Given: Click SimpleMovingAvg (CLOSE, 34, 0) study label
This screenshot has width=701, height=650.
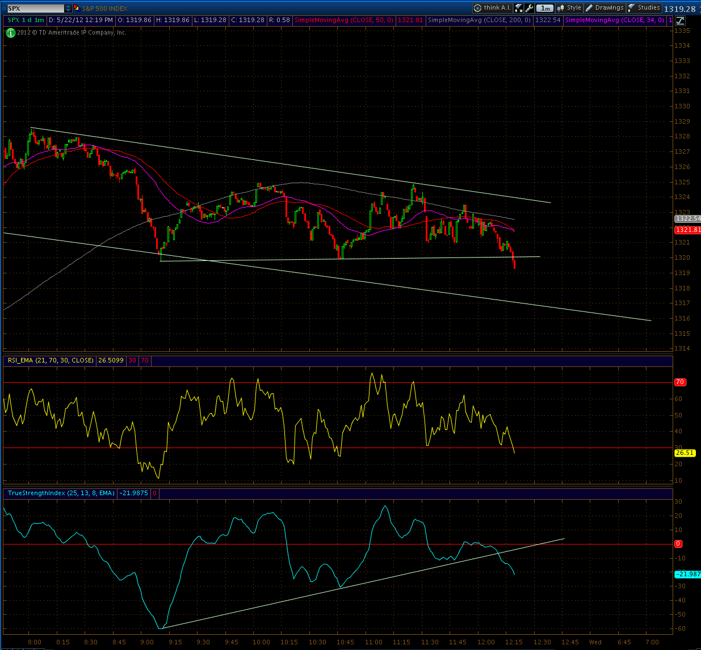Looking at the screenshot, I should pyautogui.click(x=615, y=20).
